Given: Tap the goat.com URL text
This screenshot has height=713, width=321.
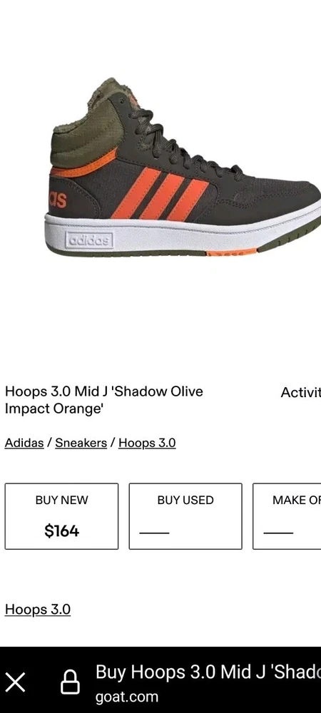Looking at the screenshot, I should pos(127,696).
